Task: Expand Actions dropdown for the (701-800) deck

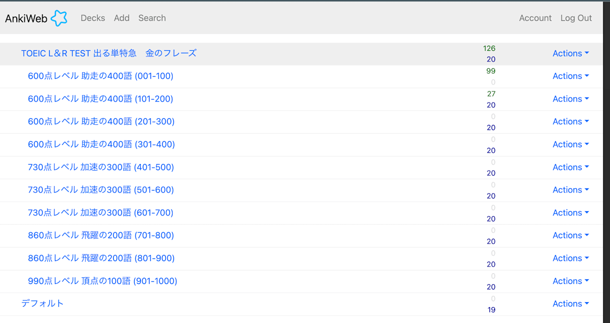Action: 570,235
